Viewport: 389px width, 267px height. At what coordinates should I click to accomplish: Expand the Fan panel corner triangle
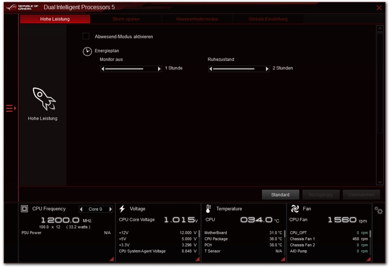point(369,259)
